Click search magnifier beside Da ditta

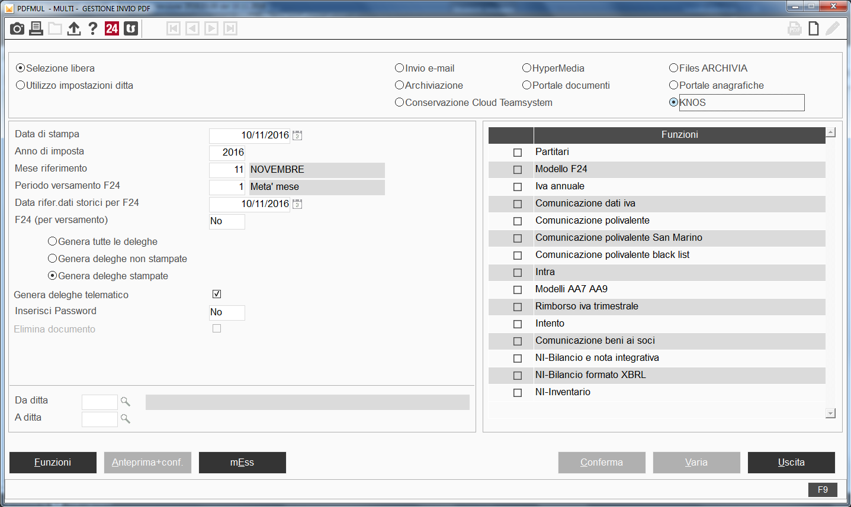coord(125,402)
